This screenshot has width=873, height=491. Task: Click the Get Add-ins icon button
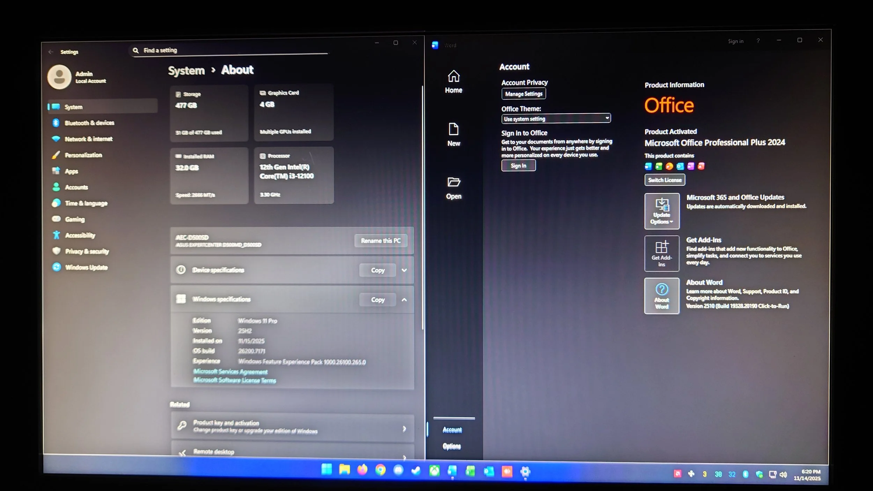(x=661, y=253)
